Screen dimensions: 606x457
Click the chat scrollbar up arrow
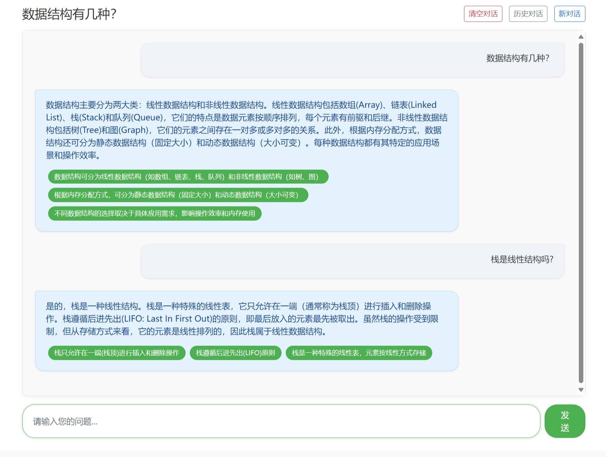coord(581,37)
